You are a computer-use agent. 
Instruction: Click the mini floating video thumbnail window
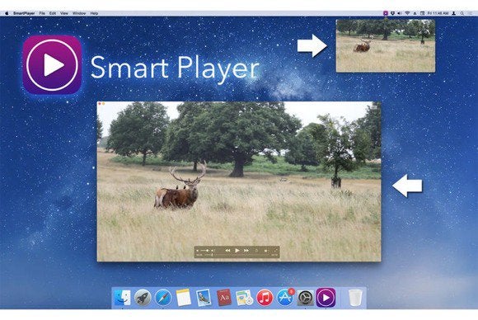(386, 45)
